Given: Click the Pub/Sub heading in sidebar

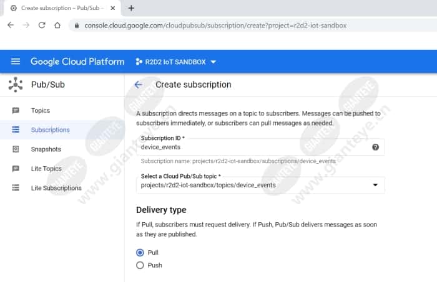Looking at the screenshot, I should [48, 85].
